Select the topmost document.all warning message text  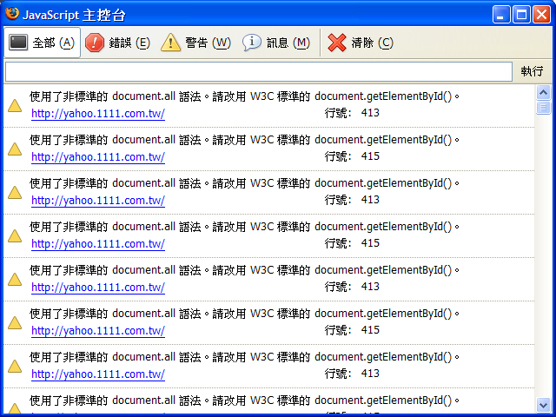(x=244, y=96)
